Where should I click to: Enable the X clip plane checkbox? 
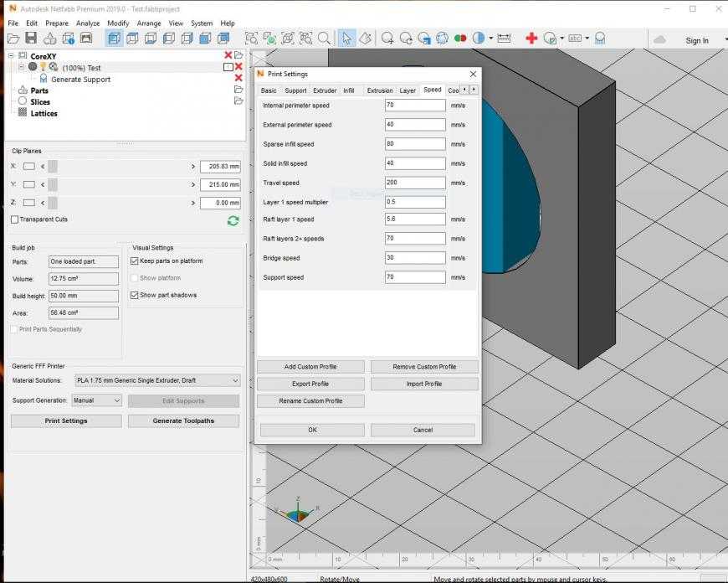(28, 167)
